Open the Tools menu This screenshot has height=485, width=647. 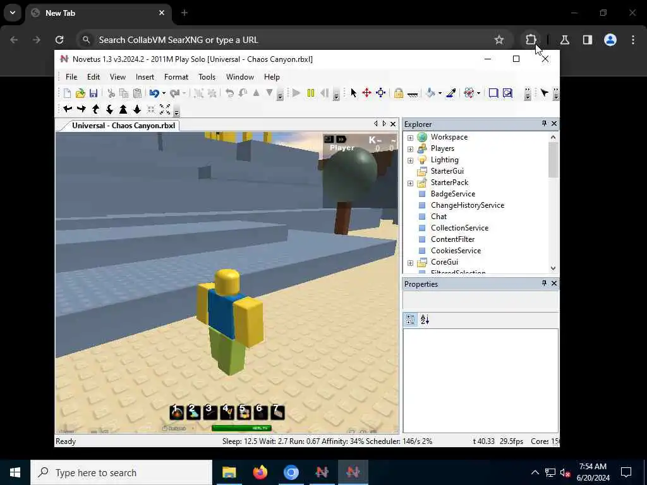207,76
